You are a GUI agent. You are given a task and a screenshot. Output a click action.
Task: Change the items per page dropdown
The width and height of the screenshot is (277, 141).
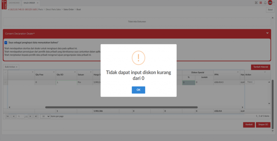point(45,116)
